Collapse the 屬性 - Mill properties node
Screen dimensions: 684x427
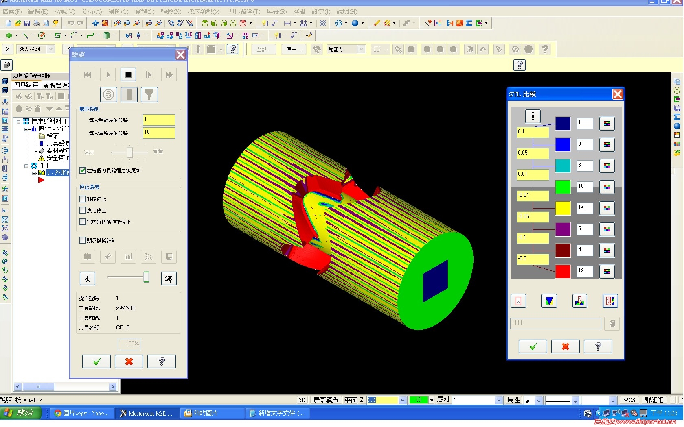[26, 129]
